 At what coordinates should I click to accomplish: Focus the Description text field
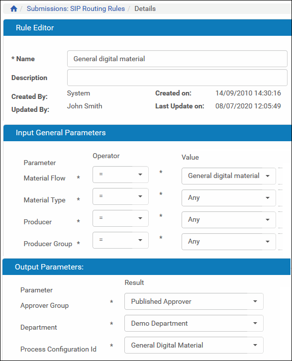pyautogui.click(x=177, y=78)
